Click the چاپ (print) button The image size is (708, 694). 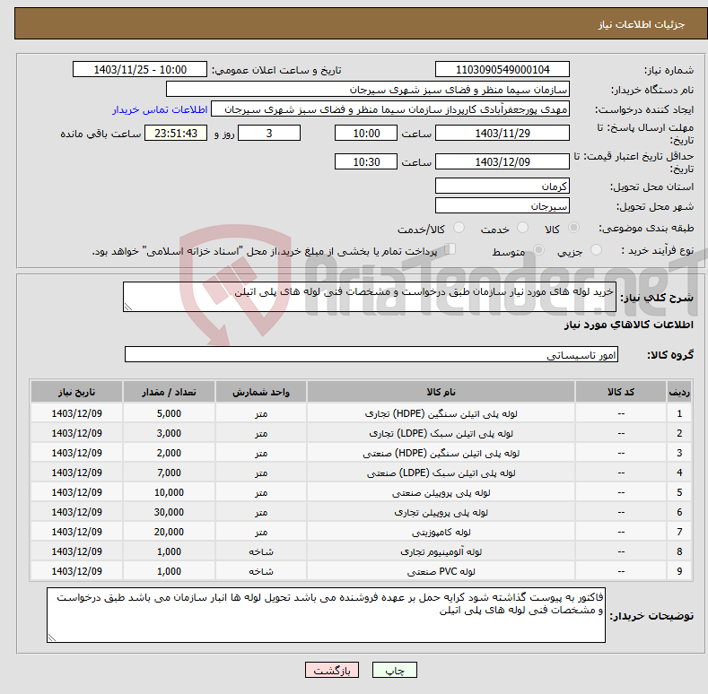[x=394, y=670]
